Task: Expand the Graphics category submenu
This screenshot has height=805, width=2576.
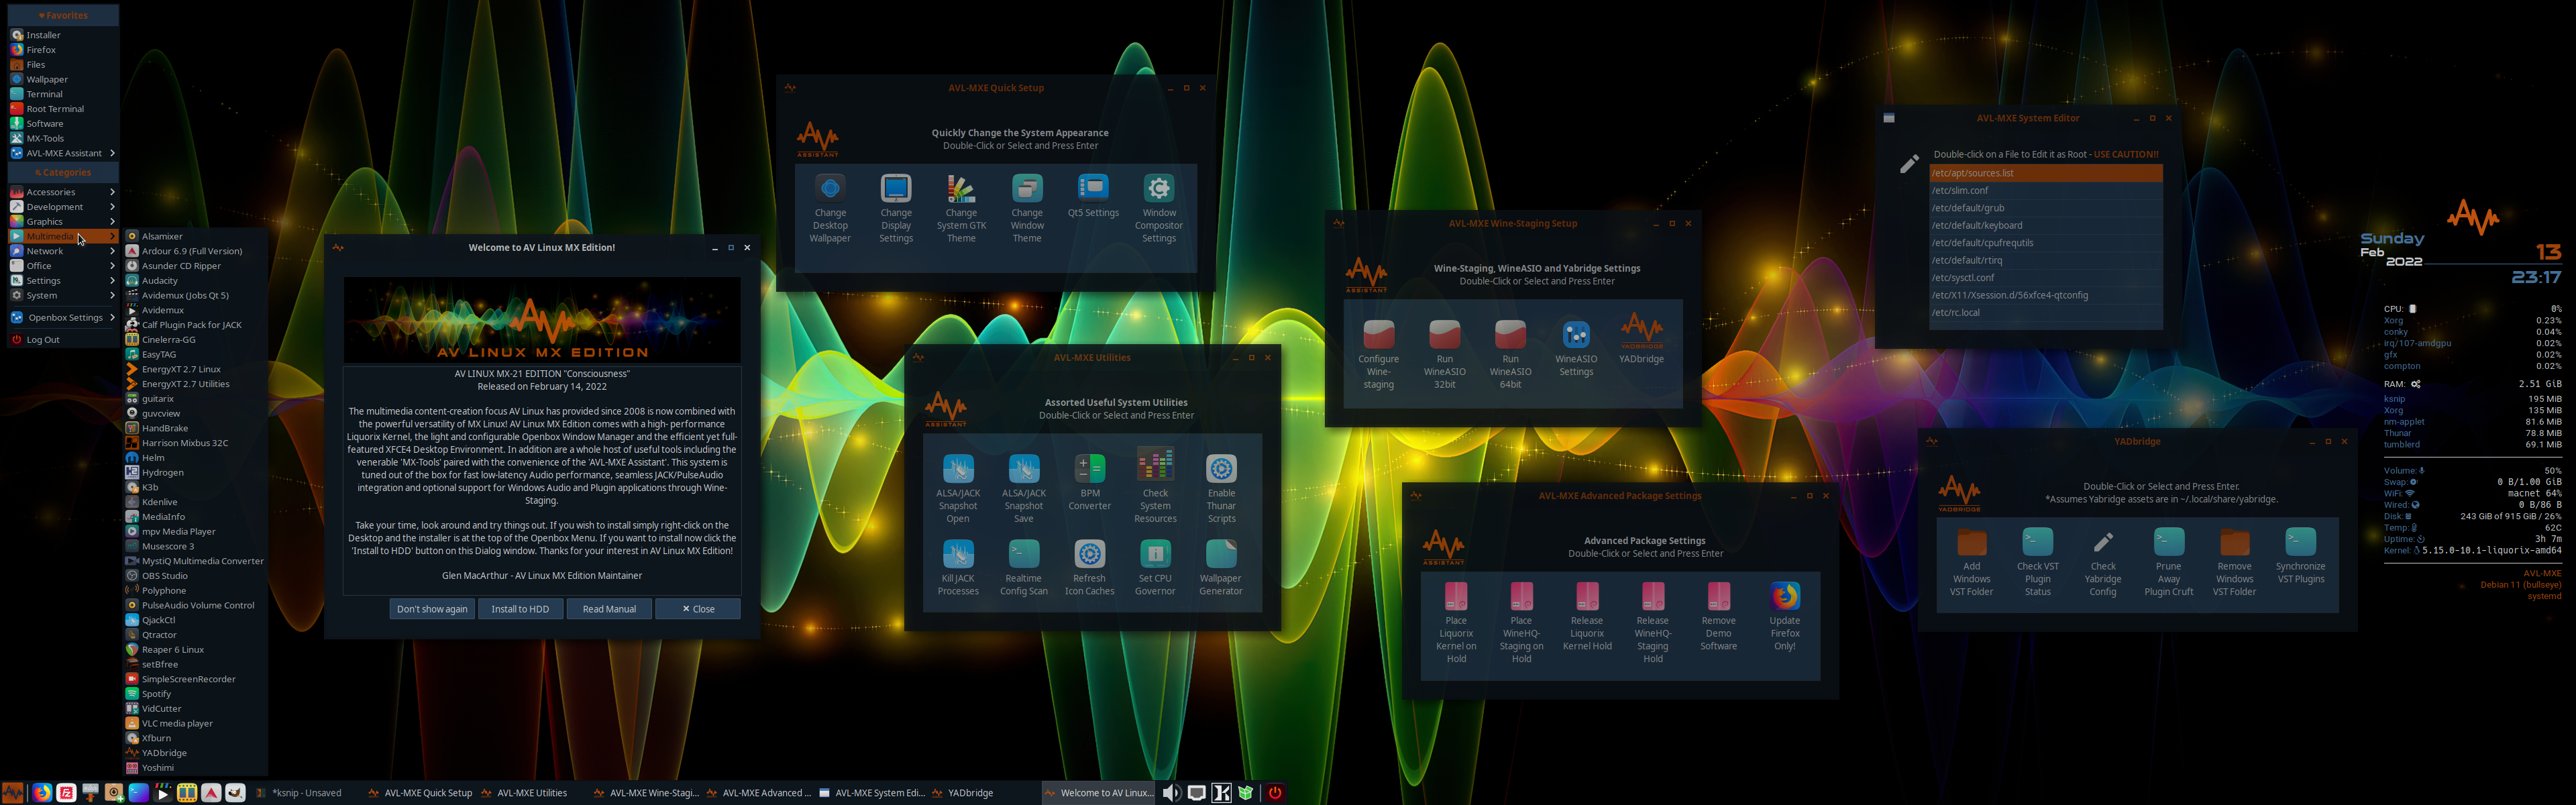Action: click(62, 222)
